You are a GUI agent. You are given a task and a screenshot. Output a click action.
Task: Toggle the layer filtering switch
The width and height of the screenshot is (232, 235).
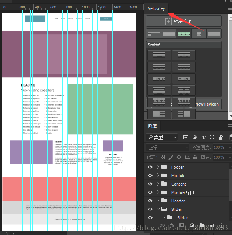231,137
